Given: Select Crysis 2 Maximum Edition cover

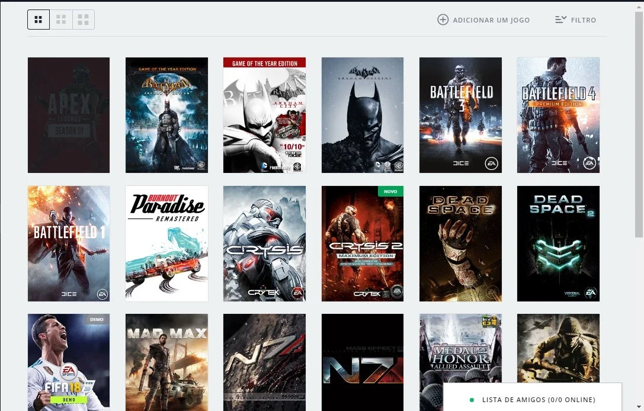Looking at the screenshot, I should click(x=362, y=243).
